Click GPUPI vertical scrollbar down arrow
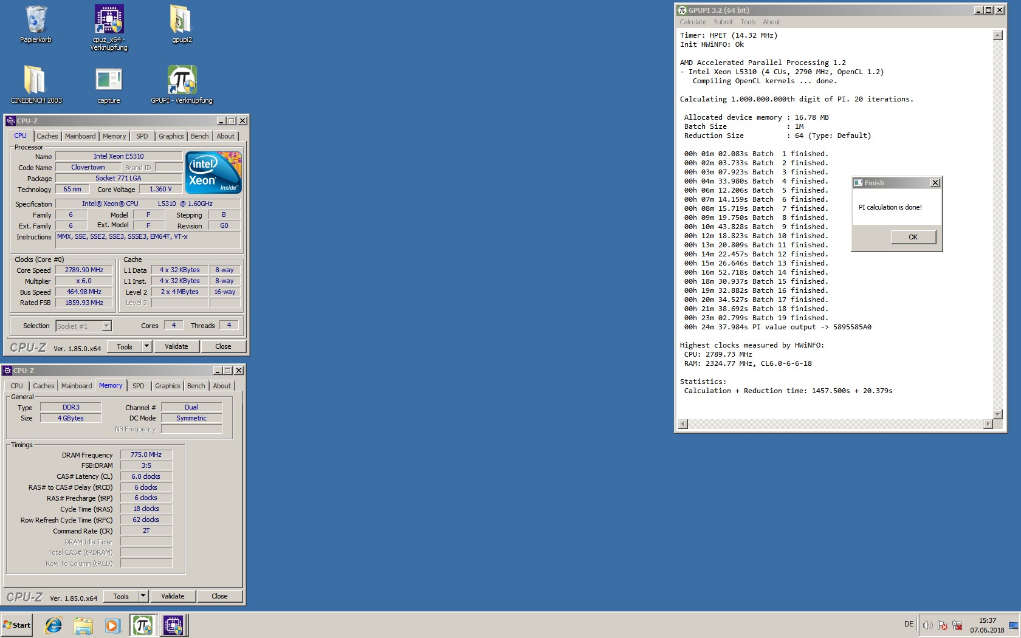The image size is (1021, 638). pos(997,414)
